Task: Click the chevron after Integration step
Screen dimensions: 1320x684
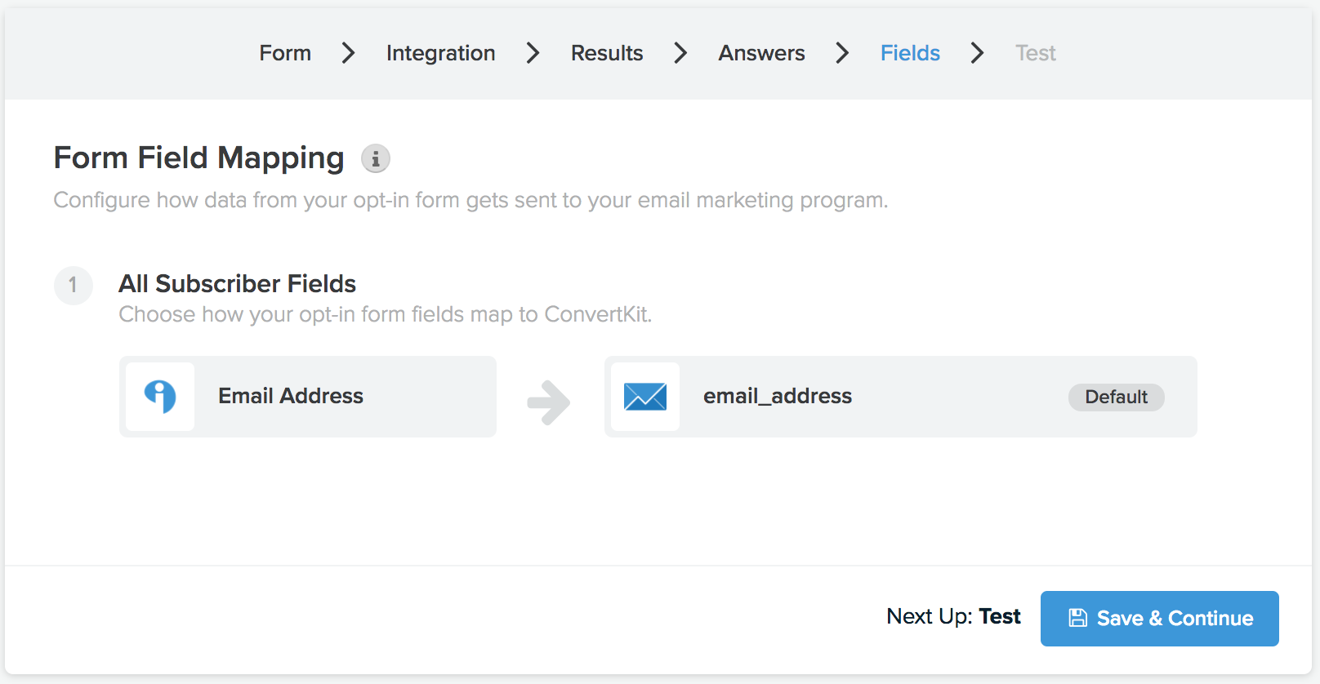Action: click(533, 53)
